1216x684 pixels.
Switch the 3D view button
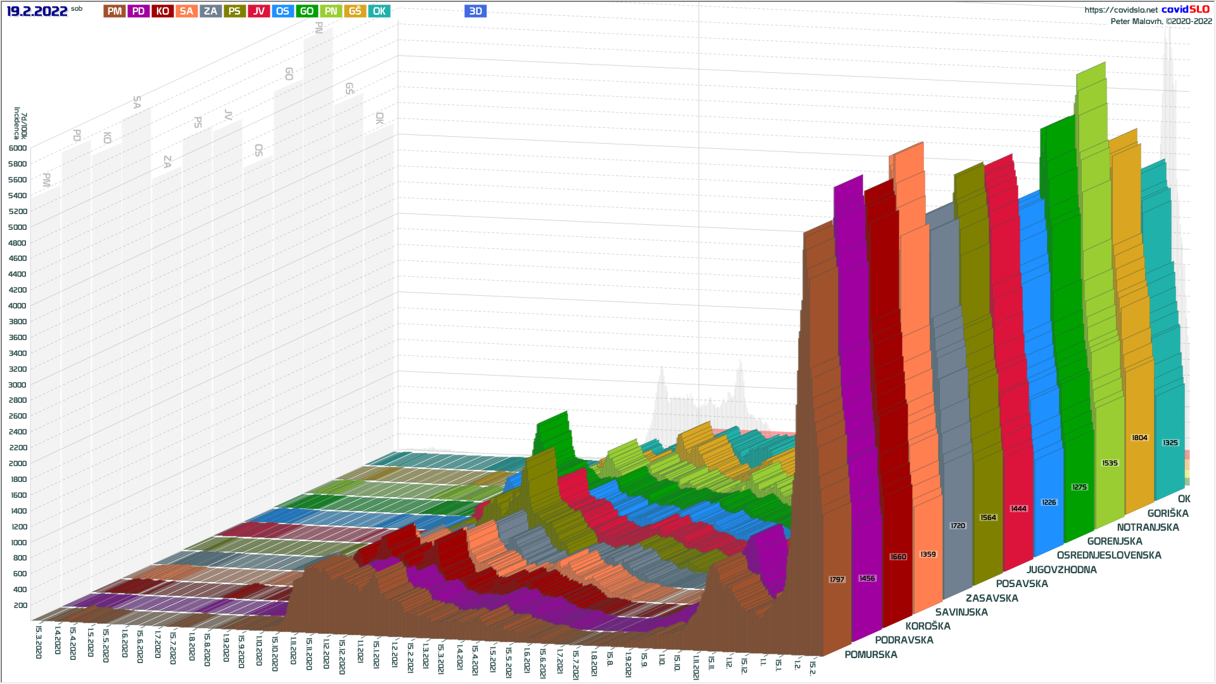tap(475, 11)
